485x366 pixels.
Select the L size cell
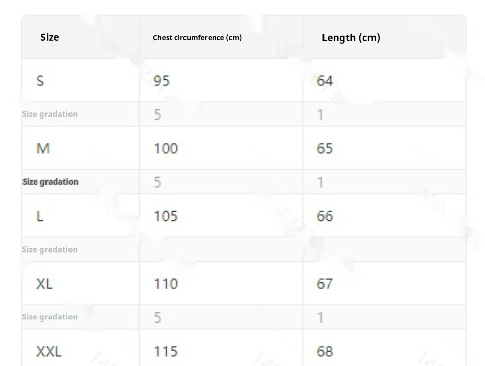click(40, 216)
